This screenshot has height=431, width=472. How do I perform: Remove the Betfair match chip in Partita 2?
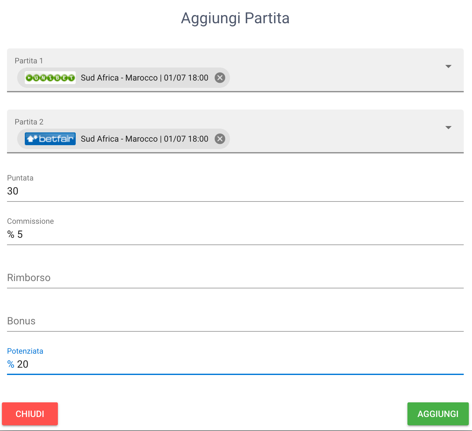coord(220,139)
